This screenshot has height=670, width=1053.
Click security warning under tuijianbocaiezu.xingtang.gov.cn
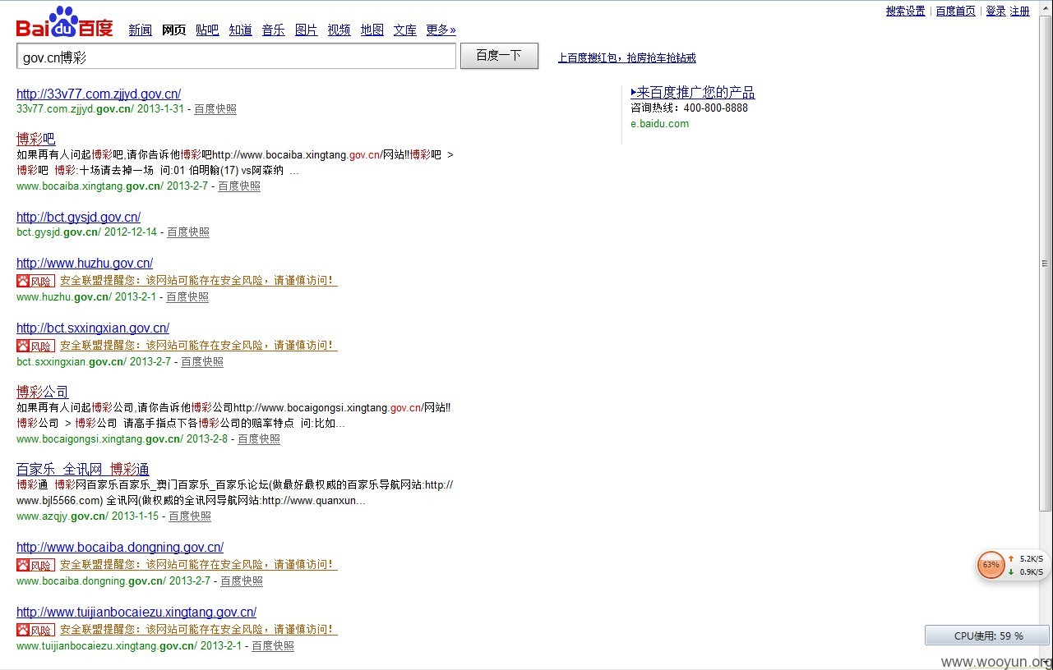click(199, 630)
